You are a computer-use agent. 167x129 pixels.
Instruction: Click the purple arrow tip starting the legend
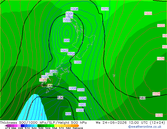point(6,126)
